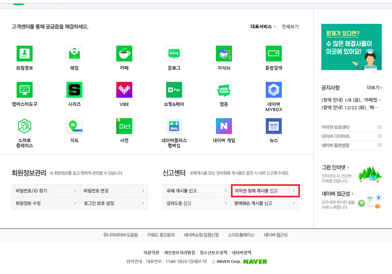Open 네이버쇼핑 입점신청 footer link
This screenshot has height=274, width=392.
point(201,235)
